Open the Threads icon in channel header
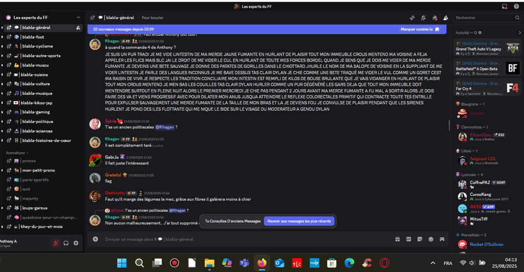Viewport: 524px width, 272px height. (x=412, y=18)
